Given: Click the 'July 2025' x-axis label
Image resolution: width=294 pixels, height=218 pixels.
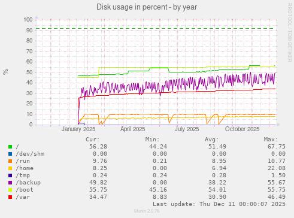Looking at the screenshot, I should click(x=187, y=129).
